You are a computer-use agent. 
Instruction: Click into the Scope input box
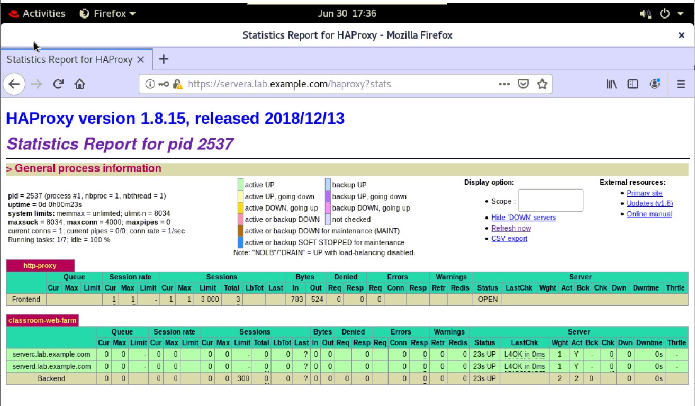tap(550, 201)
